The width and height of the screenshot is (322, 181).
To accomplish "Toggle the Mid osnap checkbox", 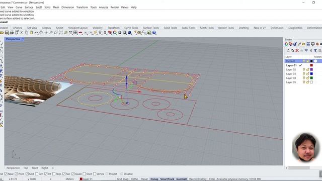I will pos(27,174).
